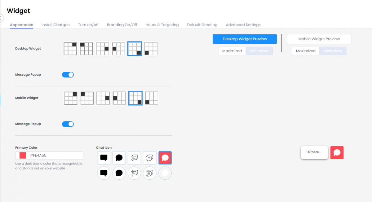
Task: Open the red Primary Color swatch
Action: 23,155
